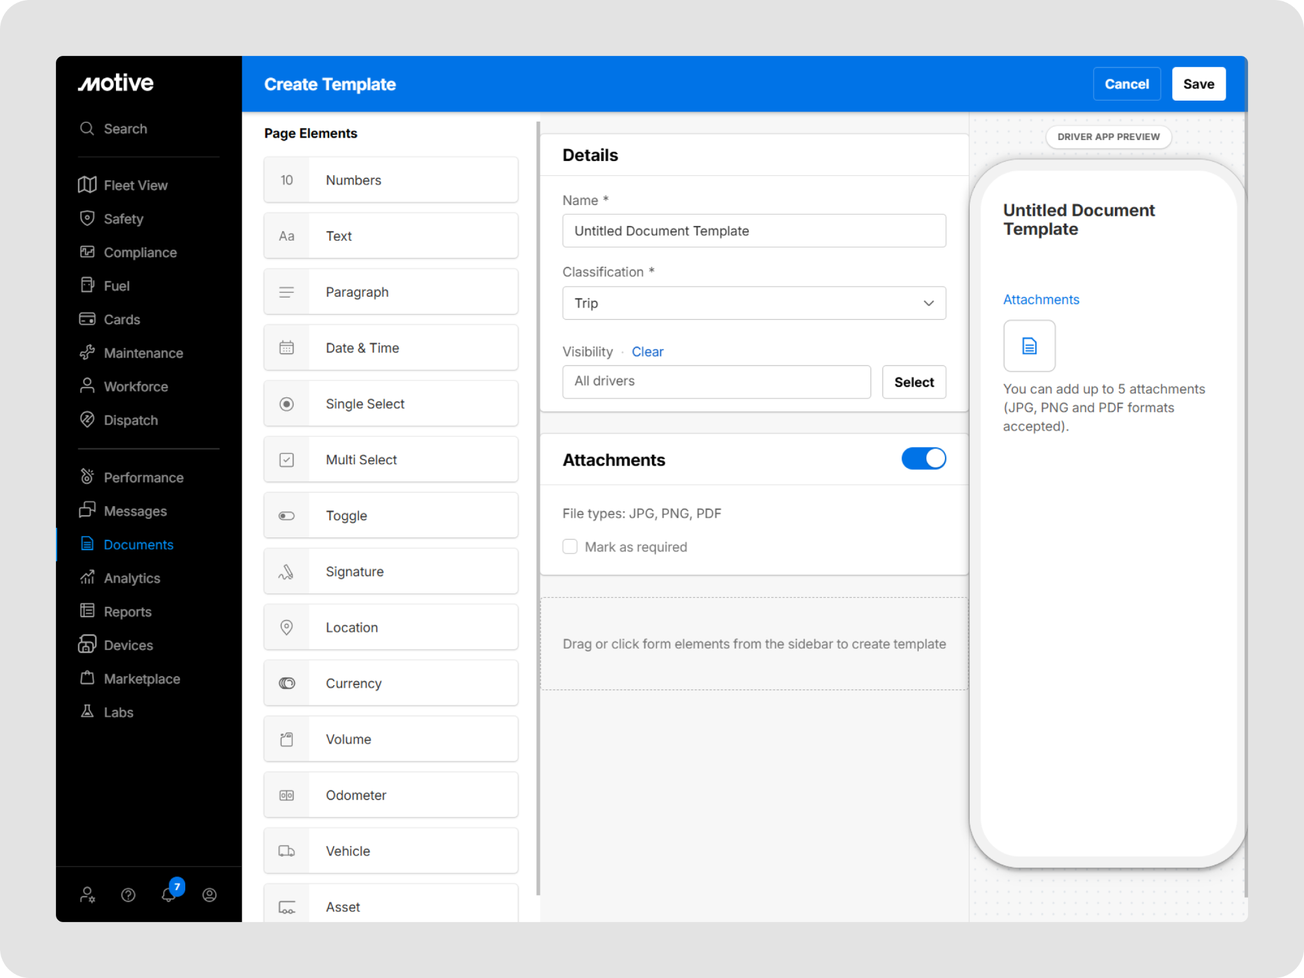Click the visibility Select button
1304x978 pixels.
[914, 382]
